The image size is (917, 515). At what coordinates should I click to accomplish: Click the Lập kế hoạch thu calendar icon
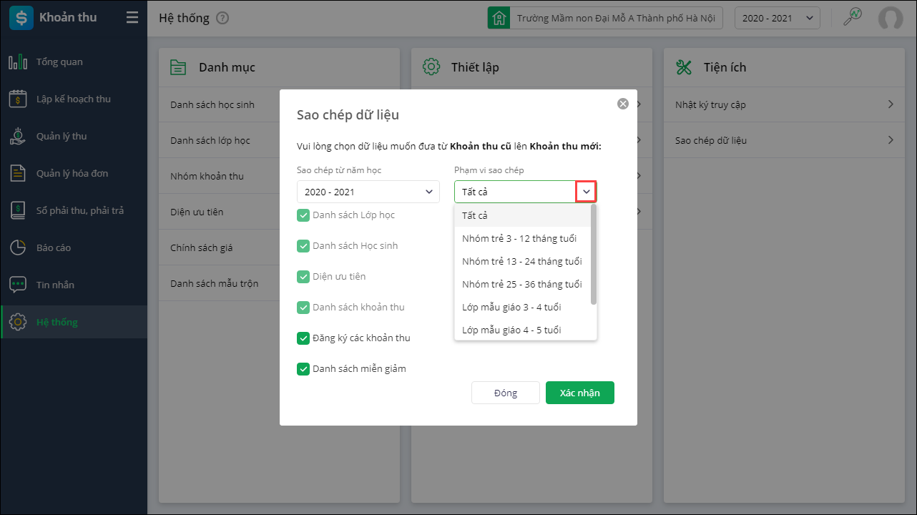[18, 99]
